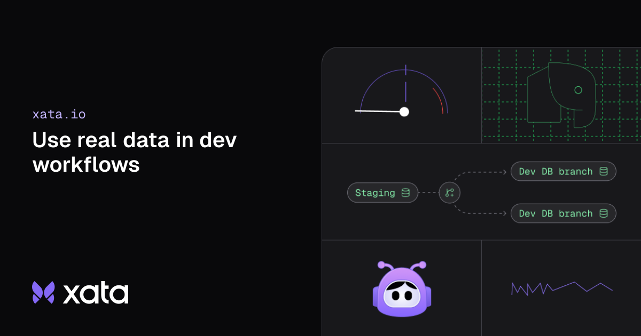Click the database icon inside Staging pill

click(405, 193)
